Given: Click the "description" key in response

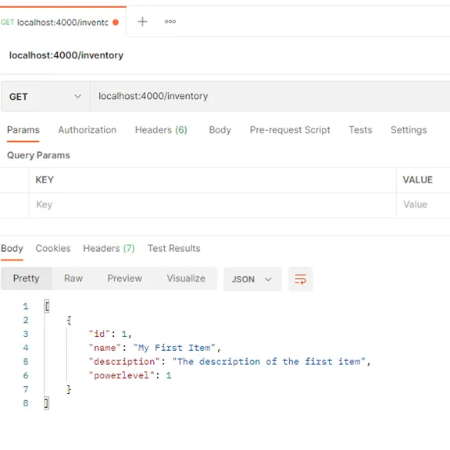Looking at the screenshot, I should [x=124, y=362].
